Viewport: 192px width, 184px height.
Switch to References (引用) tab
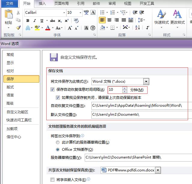81,3
